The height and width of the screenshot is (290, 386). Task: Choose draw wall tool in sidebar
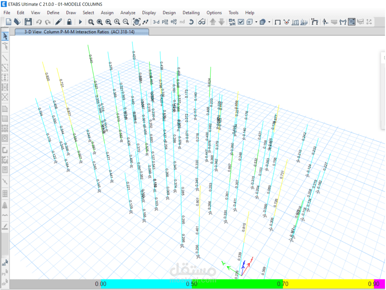coord(5,150)
